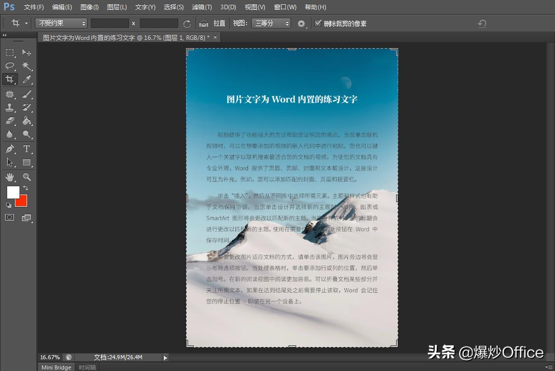Toggle Quick Mask mode
This screenshot has width=555, height=371.
click(9, 217)
